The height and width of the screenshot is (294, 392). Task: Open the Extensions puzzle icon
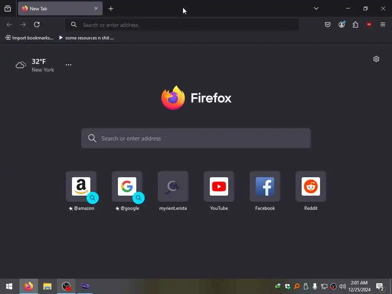coord(355,24)
